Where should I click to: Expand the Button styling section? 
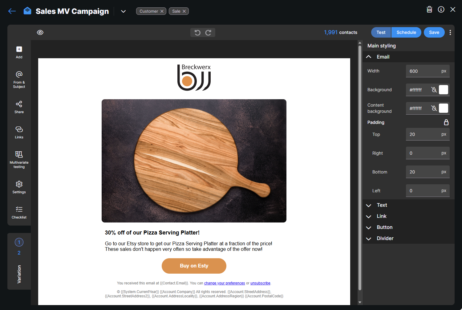[x=384, y=227]
